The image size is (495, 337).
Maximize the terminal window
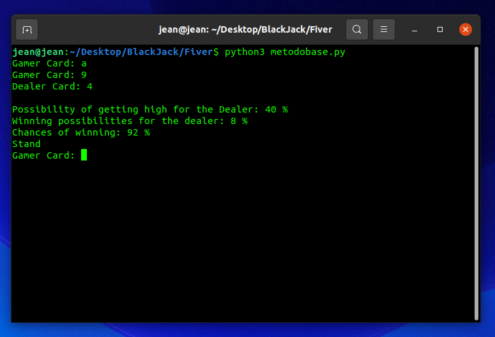[440, 29]
